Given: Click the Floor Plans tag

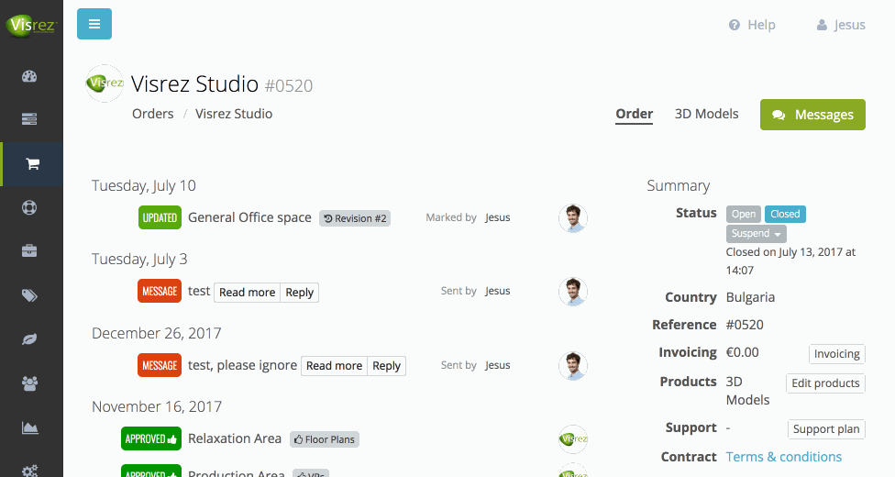Looking at the screenshot, I should 325,439.
